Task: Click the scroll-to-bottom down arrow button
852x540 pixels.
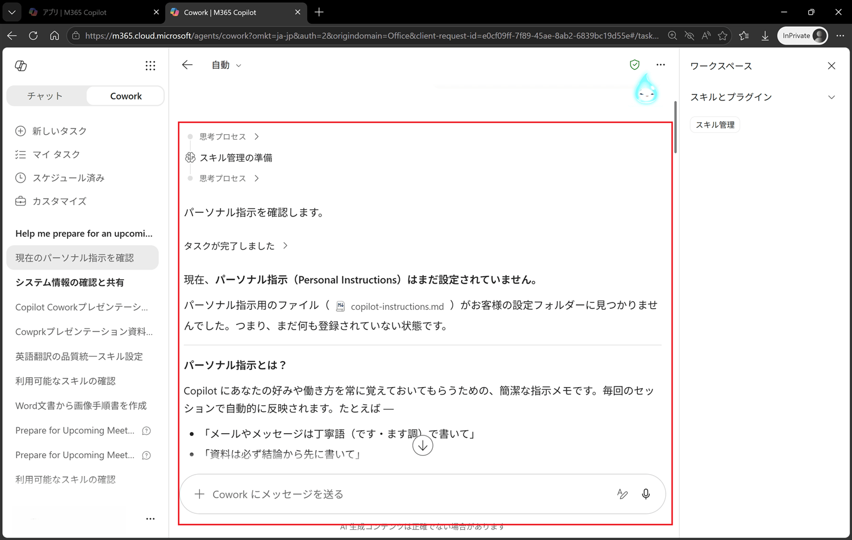Action: 423,446
